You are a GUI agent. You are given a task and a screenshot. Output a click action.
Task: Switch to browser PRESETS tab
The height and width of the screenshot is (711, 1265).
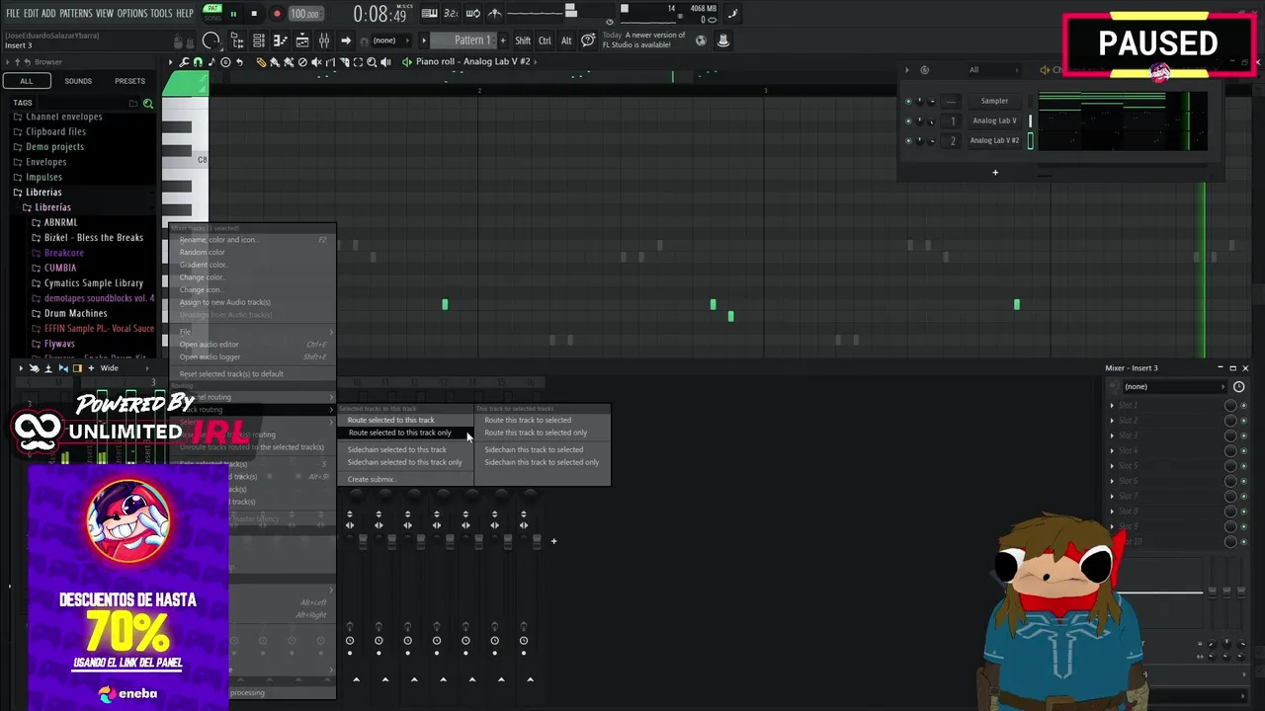coord(129,81)
